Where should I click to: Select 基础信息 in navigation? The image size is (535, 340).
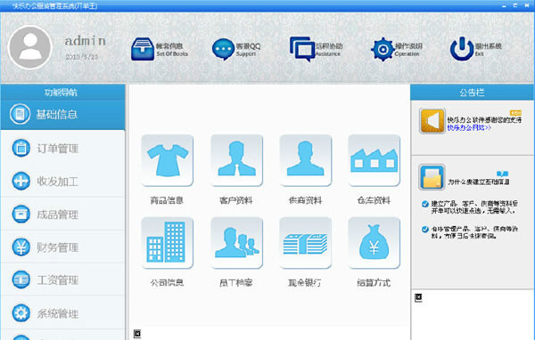62,115
